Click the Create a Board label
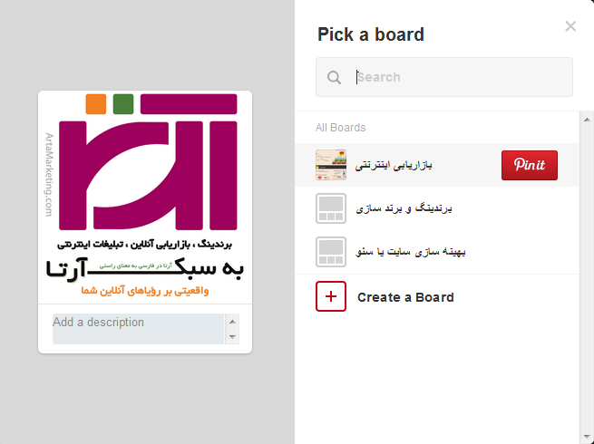The height and width of the screenshot is (444, 594). tap(405, 297)
